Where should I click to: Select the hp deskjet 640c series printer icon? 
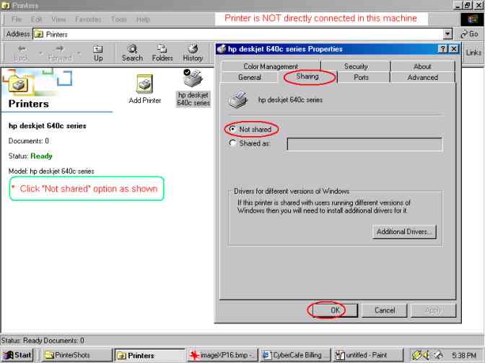193,80
